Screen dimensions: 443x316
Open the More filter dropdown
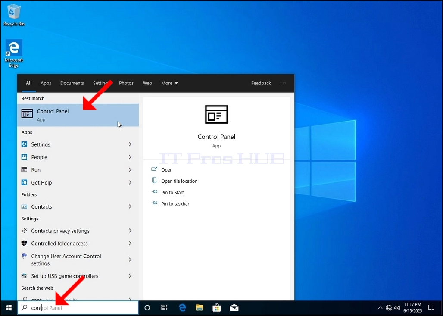pyautogui.click(x=169, y=83)
